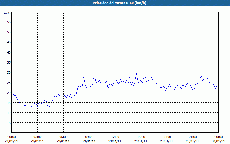The height and width of the screenshot is (144, 230).
Task: Select the "21:00" time axis label
Action: click(x=193, y=137)
